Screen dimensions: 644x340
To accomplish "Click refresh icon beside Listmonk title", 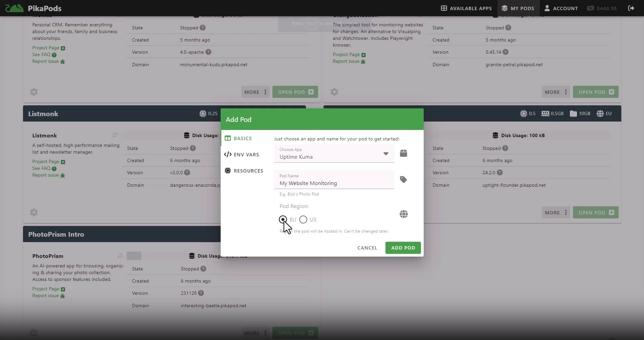I will click(115, 135).
